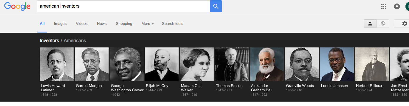This screenshot has width=409, height=106.
Task: Open the News tab
Action: (102, 24)
